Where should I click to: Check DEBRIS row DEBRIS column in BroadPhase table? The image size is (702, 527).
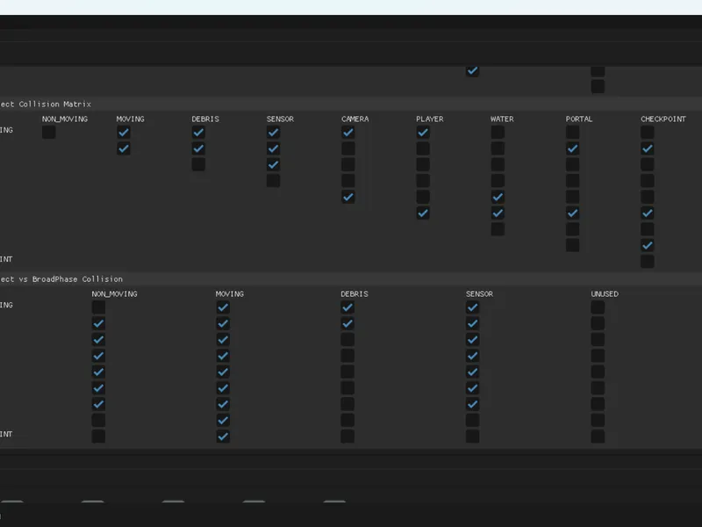(347, 340)
